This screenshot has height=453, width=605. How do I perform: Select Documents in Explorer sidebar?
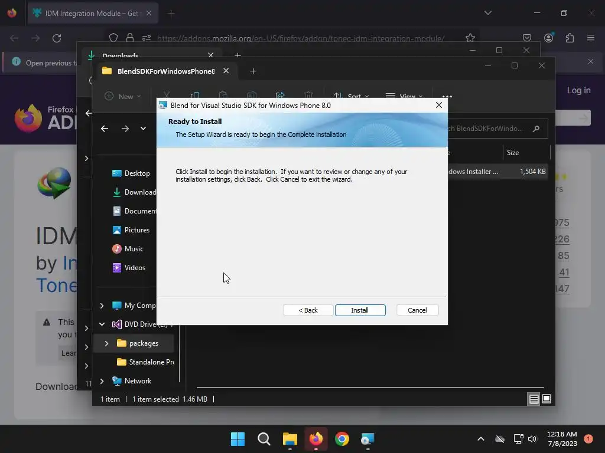click(134, 211)
